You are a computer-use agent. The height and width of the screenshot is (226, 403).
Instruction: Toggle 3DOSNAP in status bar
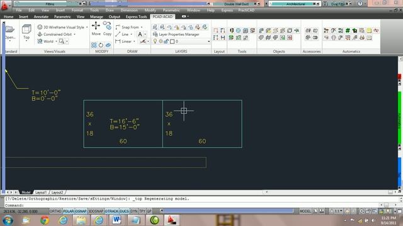[96, 211]
